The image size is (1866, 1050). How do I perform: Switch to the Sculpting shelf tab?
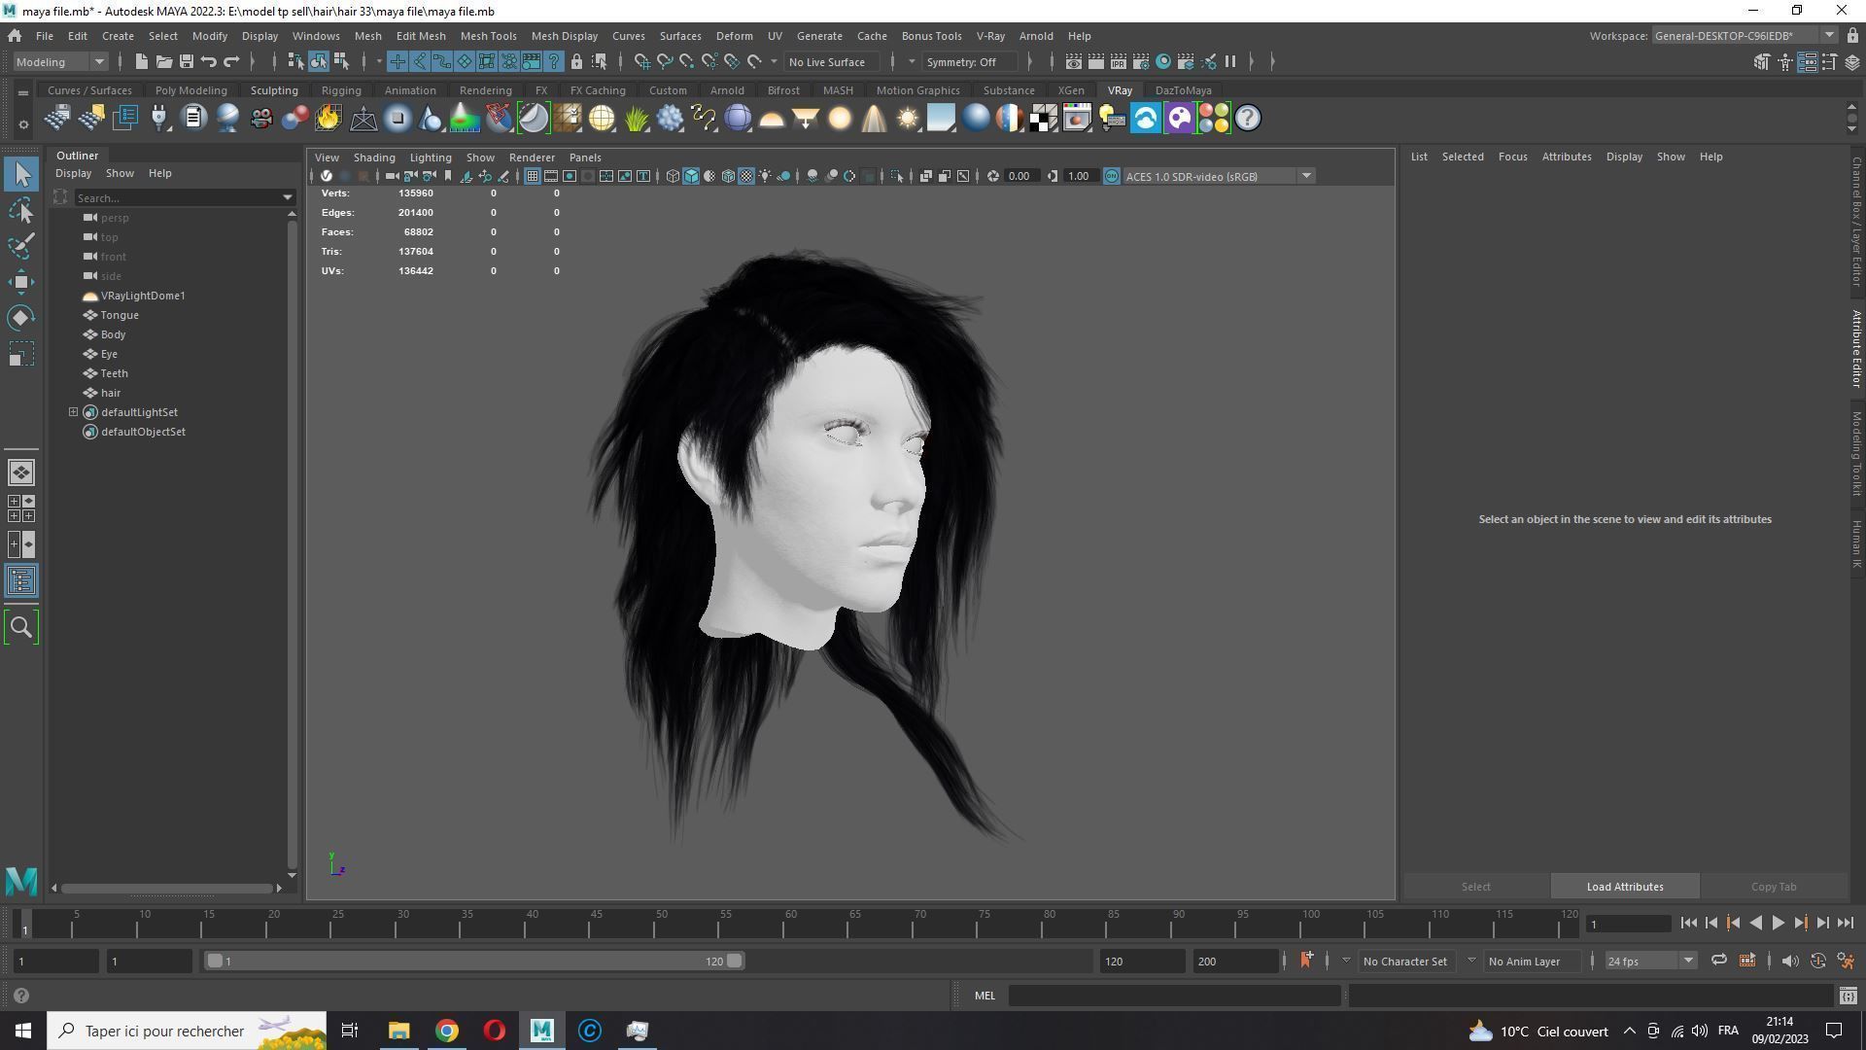pyautogui.click(x=274, y=90)
